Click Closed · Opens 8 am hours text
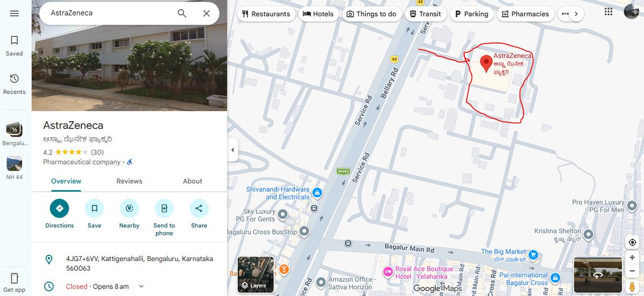Image resolution: width=644 pixels, height=296 pixels. (x=97, y=286)
